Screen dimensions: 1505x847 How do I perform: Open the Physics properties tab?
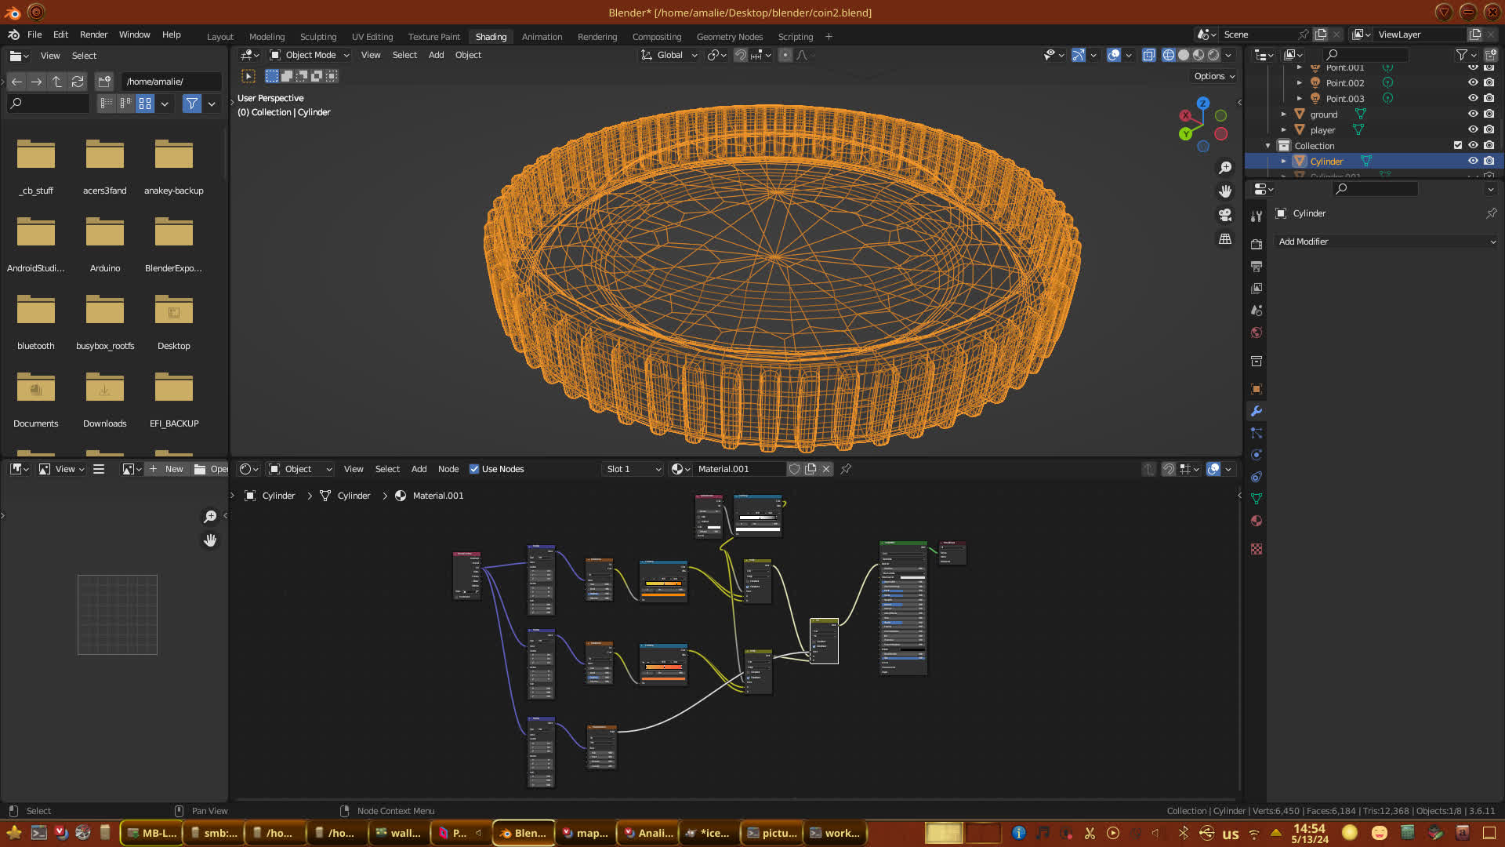click(1257, 455)
